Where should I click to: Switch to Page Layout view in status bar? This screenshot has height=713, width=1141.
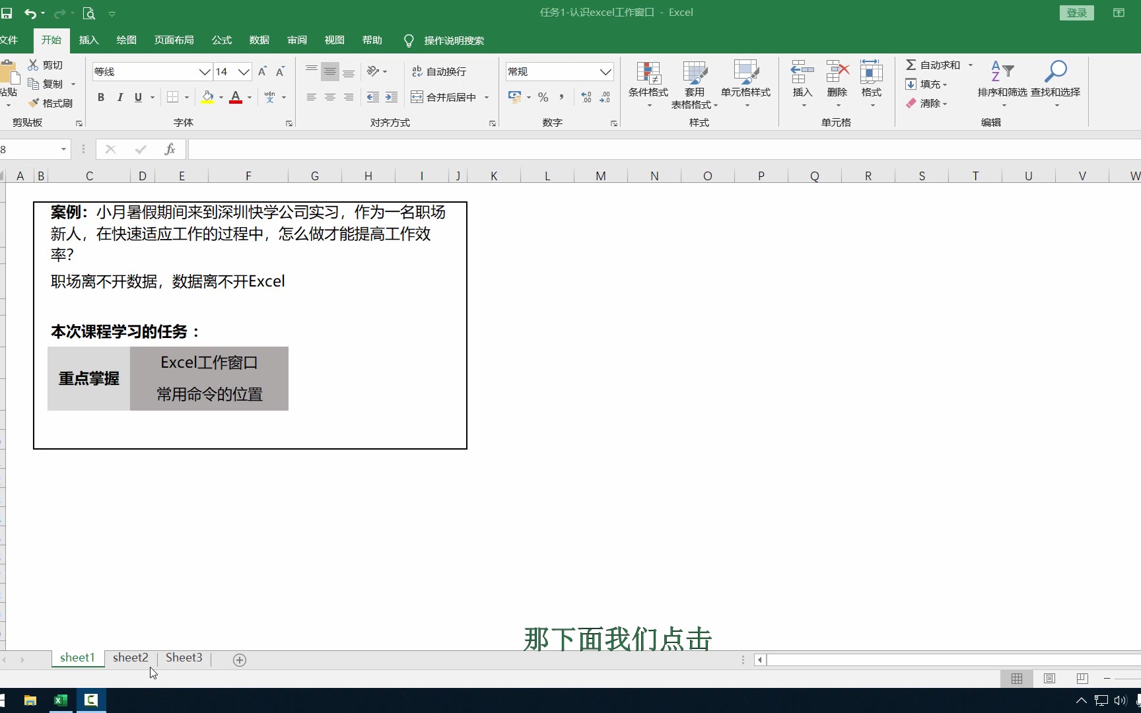[x=1049, y=678]
